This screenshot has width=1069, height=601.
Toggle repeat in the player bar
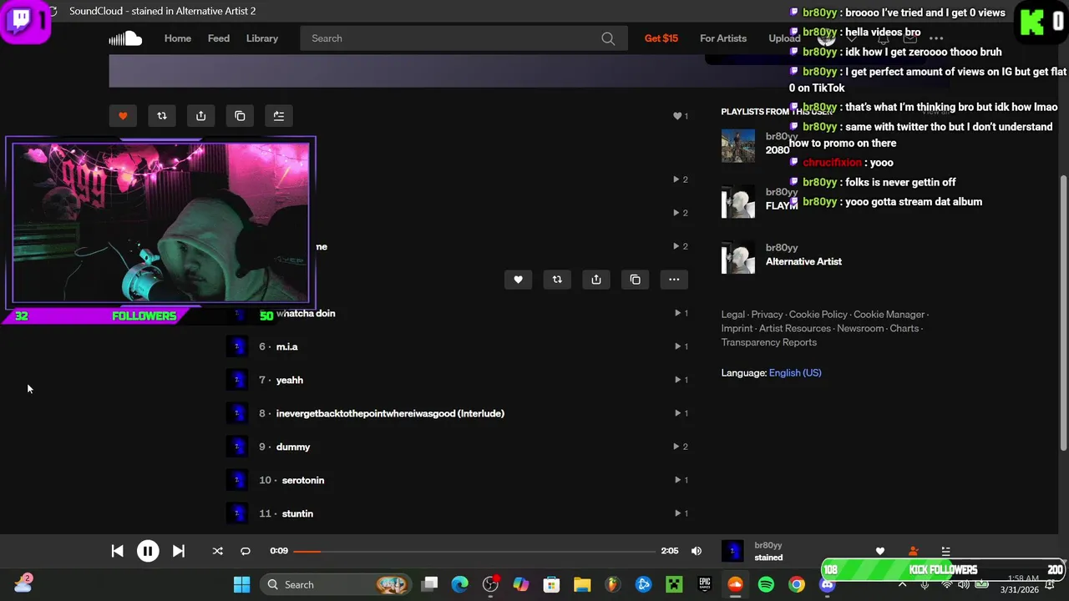(x=246, y=551)
